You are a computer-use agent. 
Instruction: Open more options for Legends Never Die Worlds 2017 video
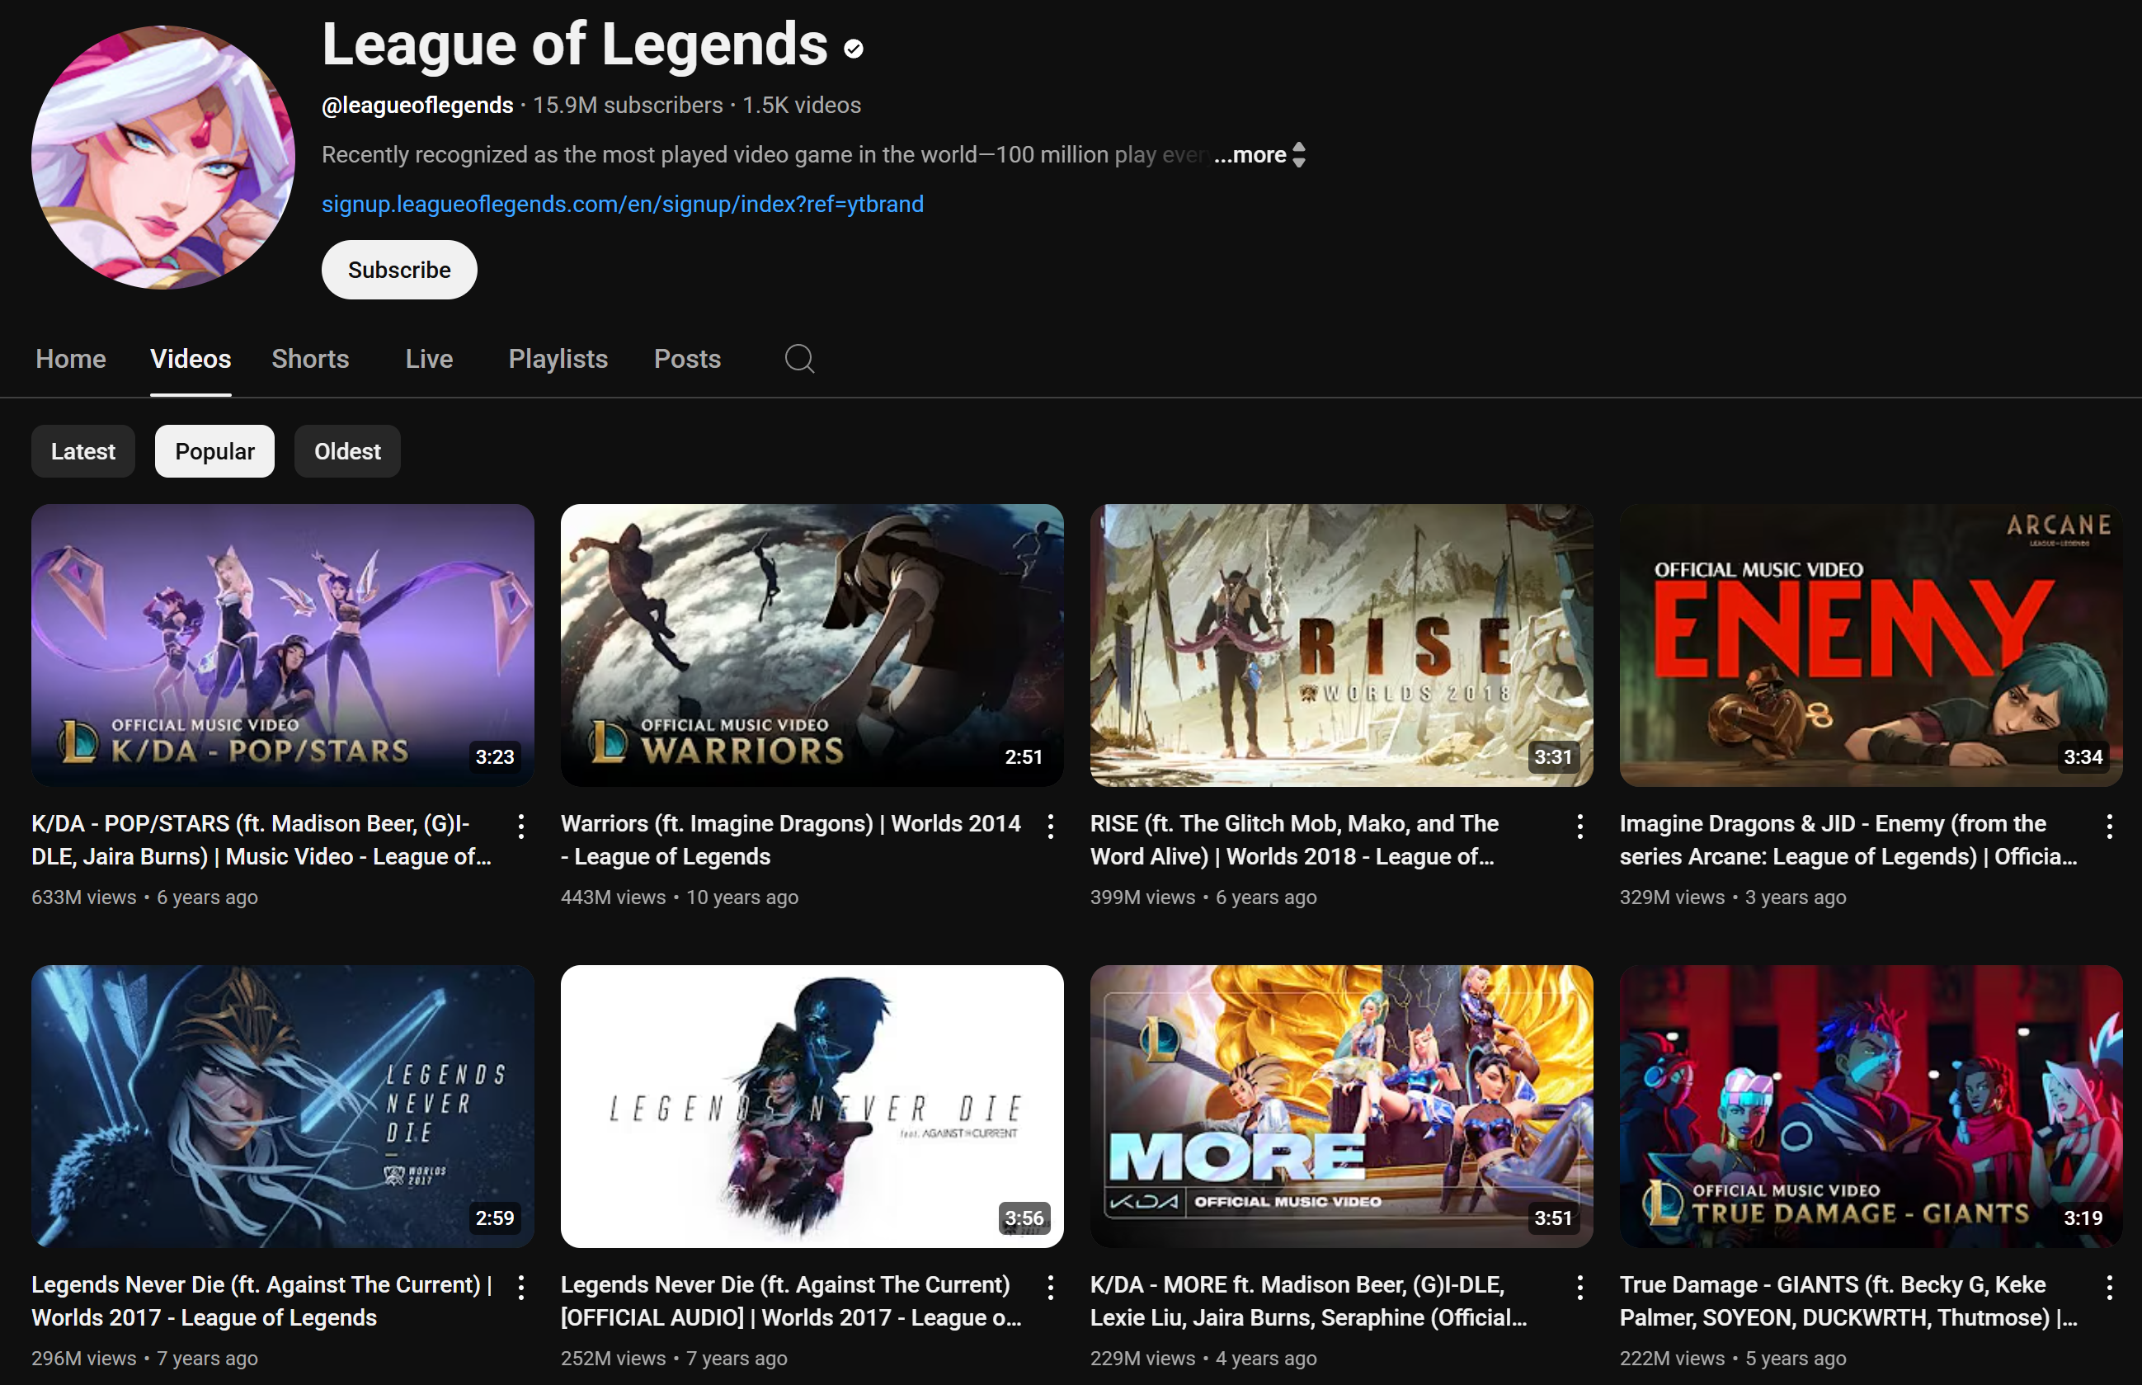point(520,1288)
